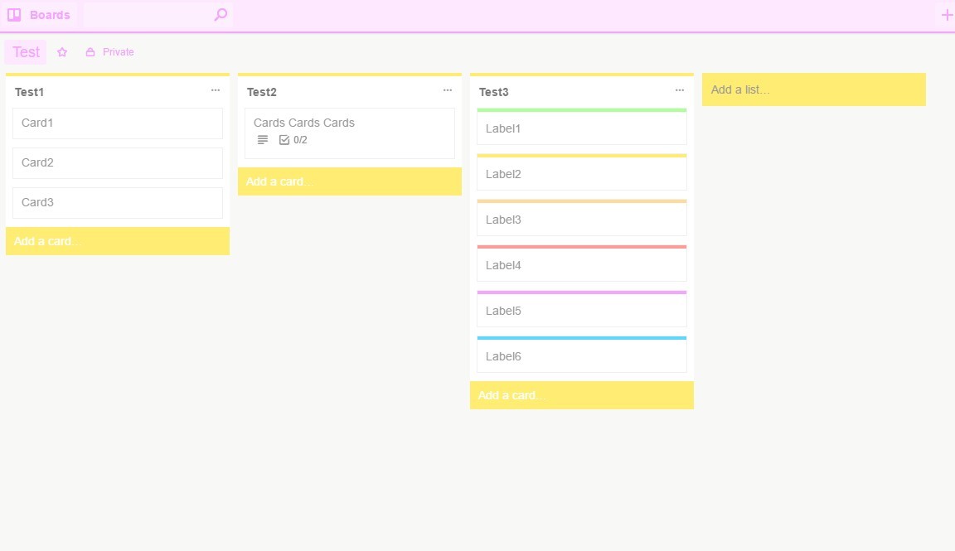The height and width of the screenshot is (551, 955).
Task: Open the Label5 card
Action: click(x=582, y=309)
